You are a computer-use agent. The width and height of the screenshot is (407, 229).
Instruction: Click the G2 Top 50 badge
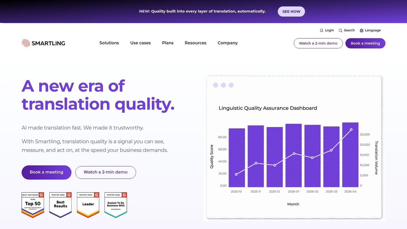click(33, 205)
